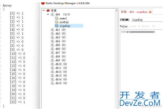This screenshot has height=109, width=163.
Task: Click the db14 database icon
Action: pos(52,79)
